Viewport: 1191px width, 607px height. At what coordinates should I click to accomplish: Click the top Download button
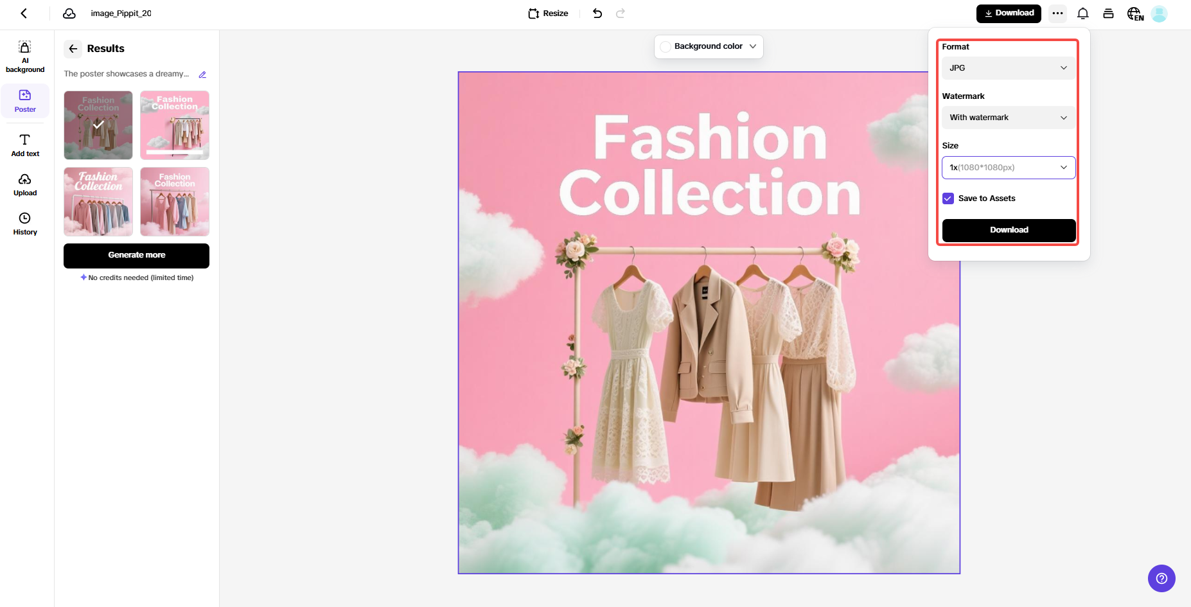pos(1009,13)
